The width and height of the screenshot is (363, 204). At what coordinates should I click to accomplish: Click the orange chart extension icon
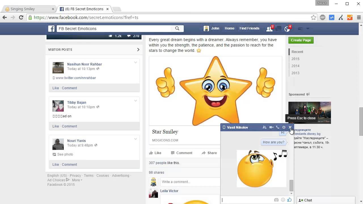[x=350, y=18]
